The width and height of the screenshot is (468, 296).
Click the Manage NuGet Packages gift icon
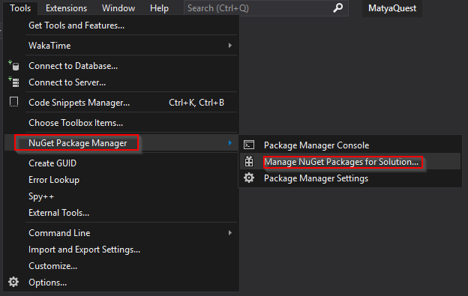point(249,161)
